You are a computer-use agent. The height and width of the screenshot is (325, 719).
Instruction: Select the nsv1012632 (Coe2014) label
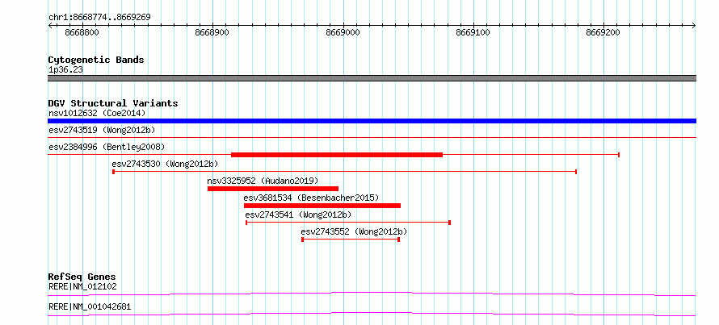[97, 113]
